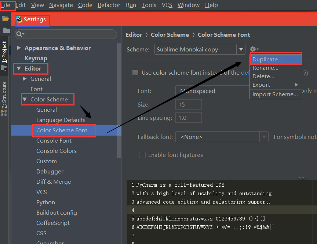Open the Help menu
This screenshot has width=317, height=244.
[211, 5]
